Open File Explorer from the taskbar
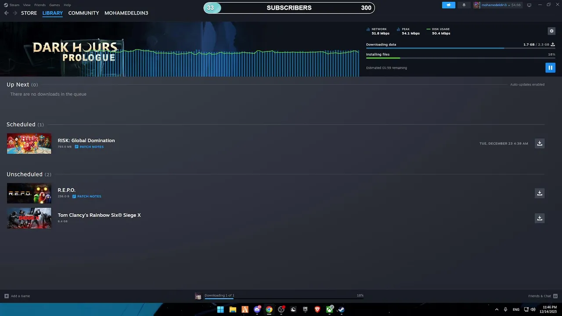The width and height of the screenshot is (562, 316). 233,309
